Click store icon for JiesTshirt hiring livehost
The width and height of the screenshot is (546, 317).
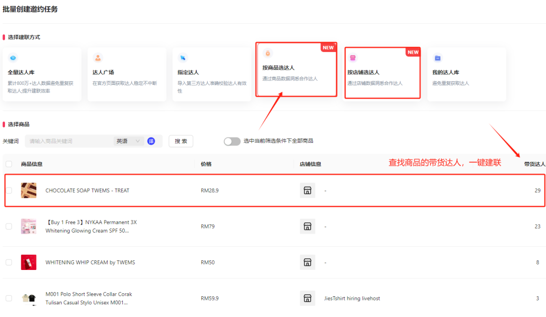tap(307, 298)
